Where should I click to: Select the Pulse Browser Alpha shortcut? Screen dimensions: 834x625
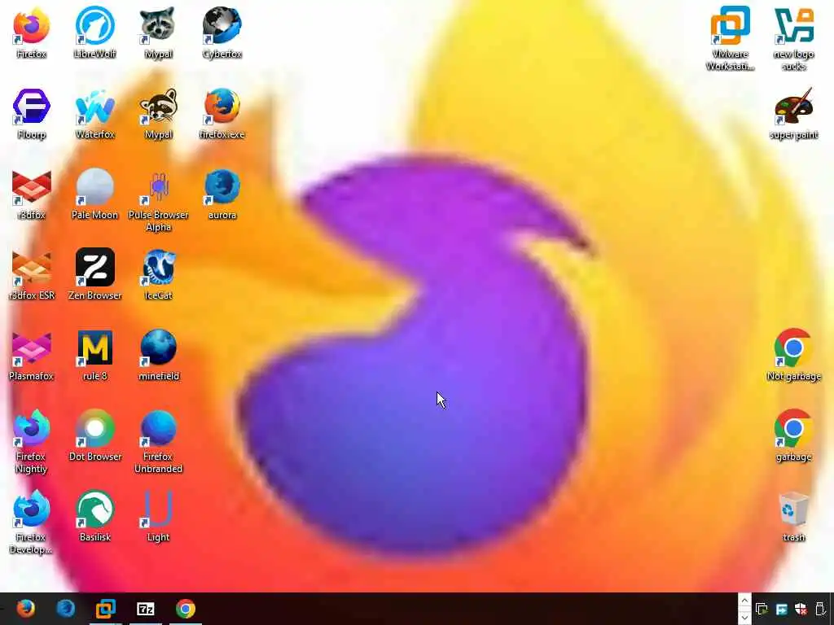[159, 200]
